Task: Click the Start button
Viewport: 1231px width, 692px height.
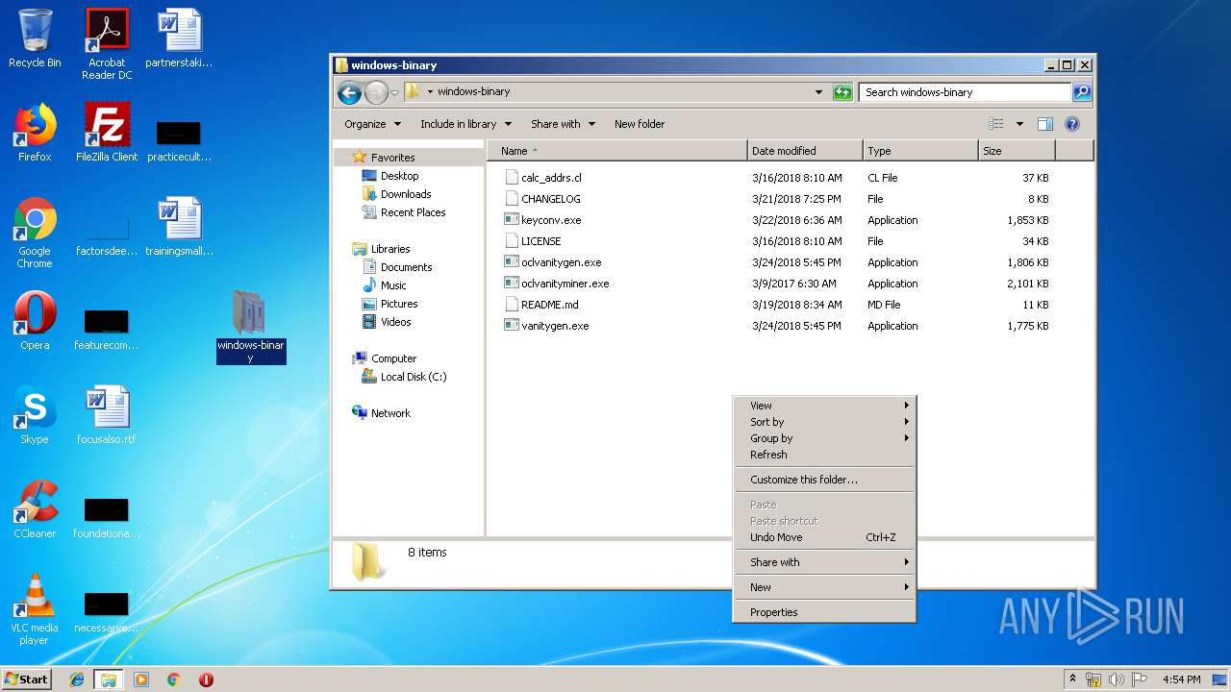Action: pyautogui.click(x=27, y=680)
